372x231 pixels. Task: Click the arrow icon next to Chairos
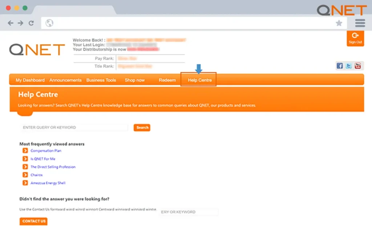click(x=25, y=175)
